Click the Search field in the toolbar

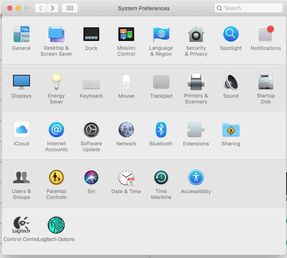coord(249,8)
